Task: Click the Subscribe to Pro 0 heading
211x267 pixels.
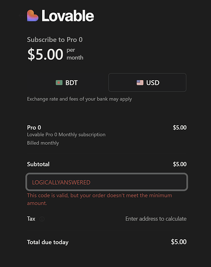Action: (x=55, y=40)
